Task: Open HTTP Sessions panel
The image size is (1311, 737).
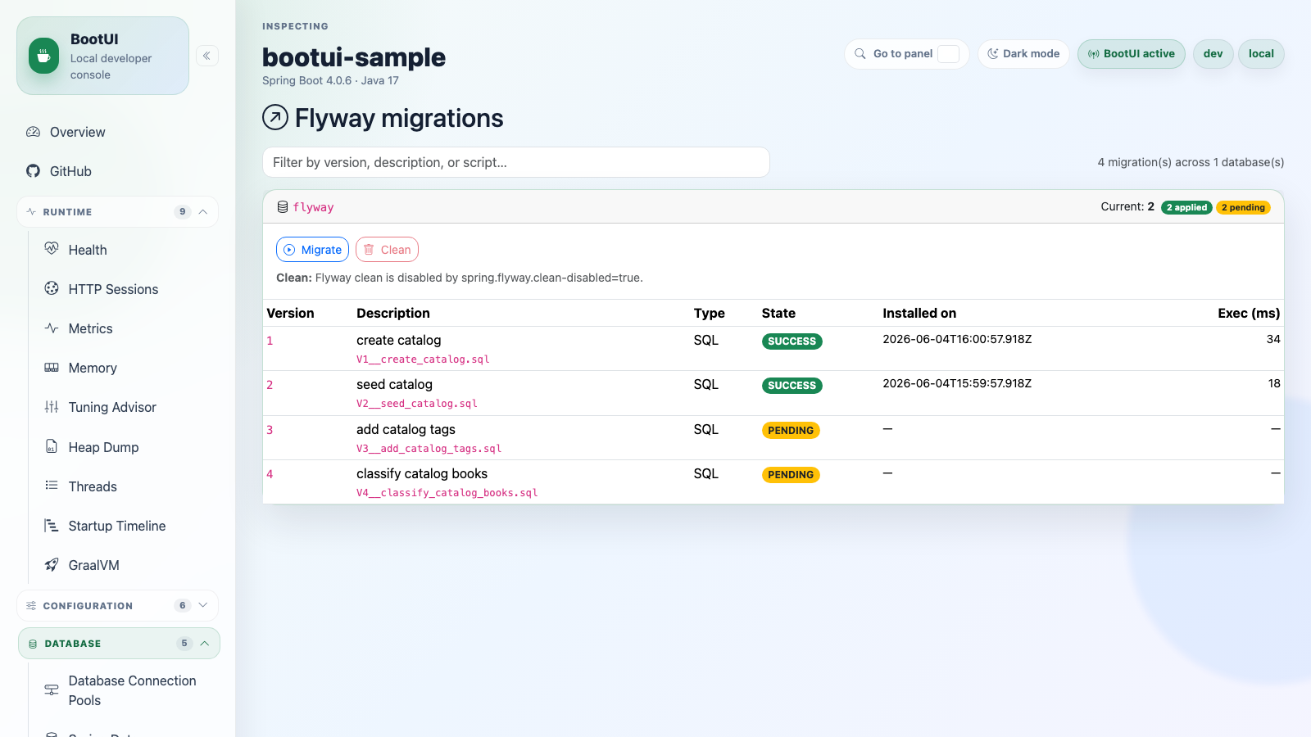Action: 113,289
